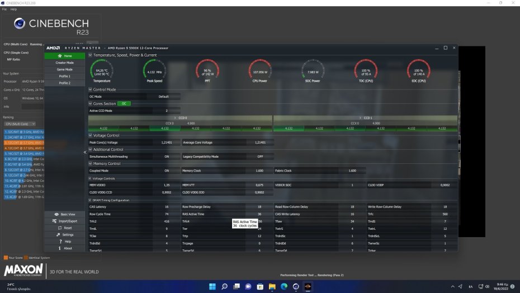
Task: Open the File menu in Cinebench
Action: [x=4, y=10]
